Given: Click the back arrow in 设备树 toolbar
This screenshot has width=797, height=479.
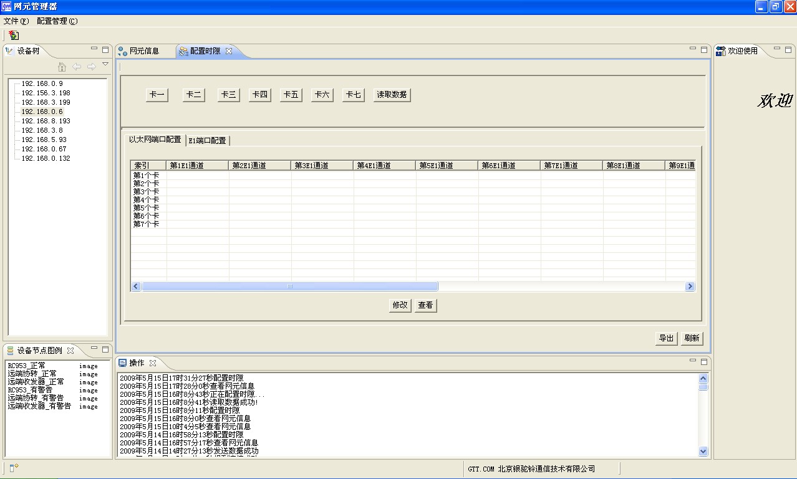Looking at the screenshot, I should [77, 67].
